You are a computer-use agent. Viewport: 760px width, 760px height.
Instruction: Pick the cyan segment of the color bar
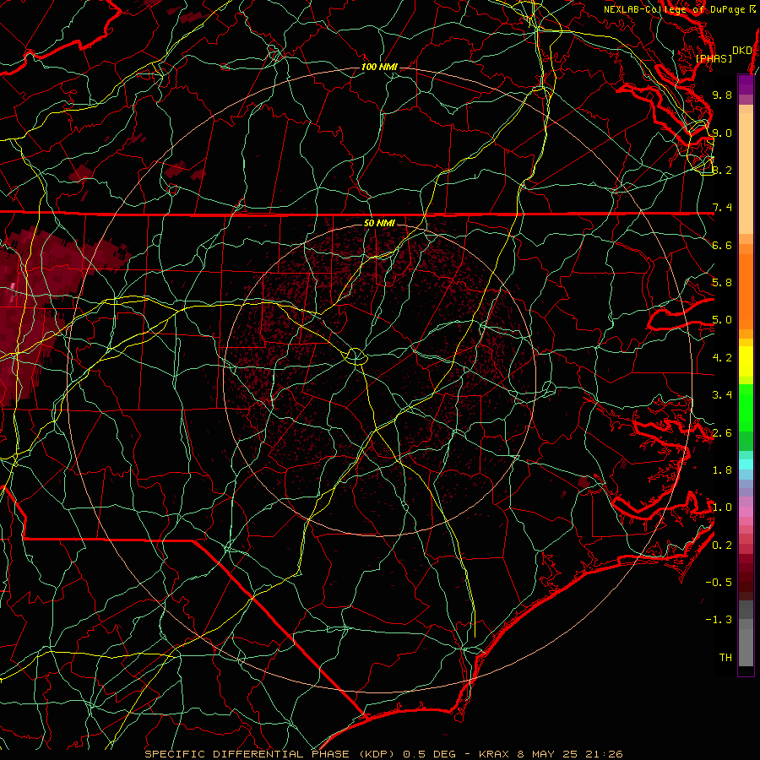point(746,464)
